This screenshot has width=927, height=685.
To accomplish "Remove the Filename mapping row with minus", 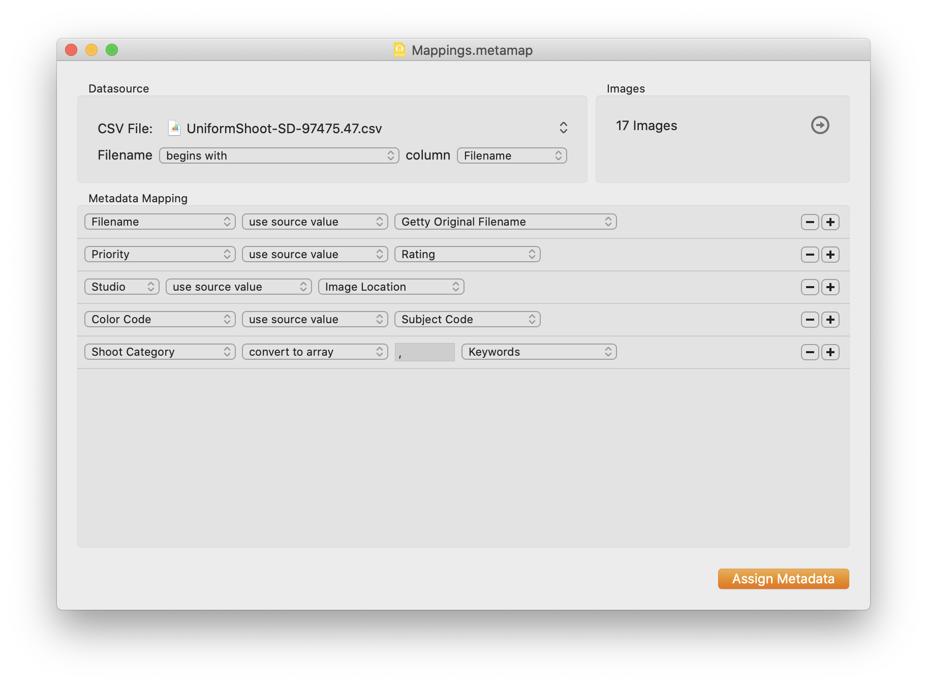I will (810, 222).
